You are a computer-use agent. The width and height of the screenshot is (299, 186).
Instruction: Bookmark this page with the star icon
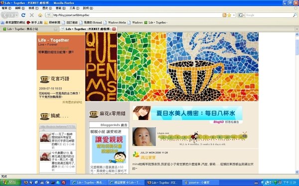click(229, 15)
